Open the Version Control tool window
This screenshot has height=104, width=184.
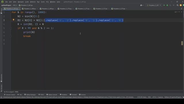click(x=9, y=95)
